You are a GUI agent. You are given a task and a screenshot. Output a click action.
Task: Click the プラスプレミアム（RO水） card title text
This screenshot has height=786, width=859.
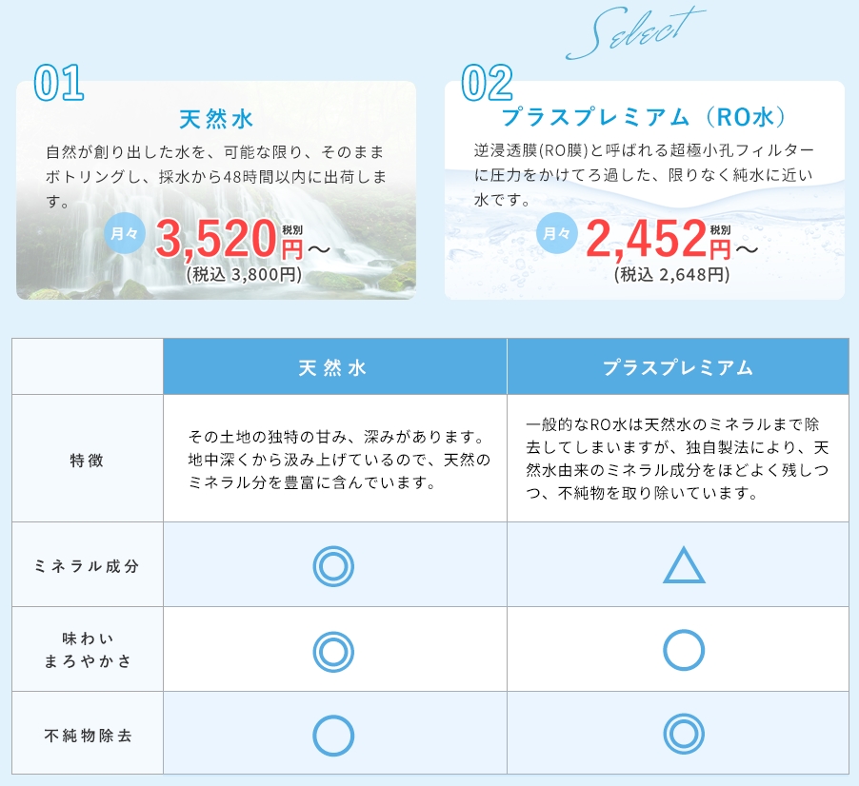(645, 118)
